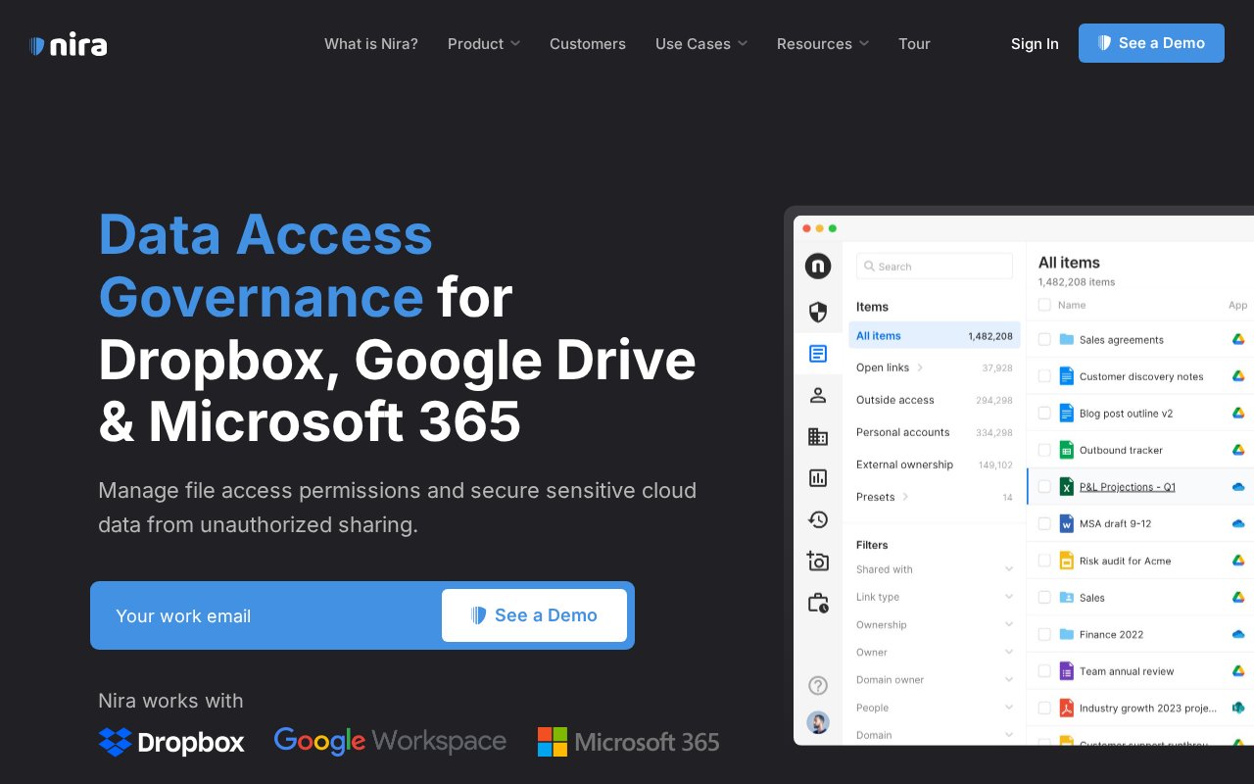Open the briefcase clock icon in sidebar
This screenshot has width=1254, height=784.
click(818, 603)
